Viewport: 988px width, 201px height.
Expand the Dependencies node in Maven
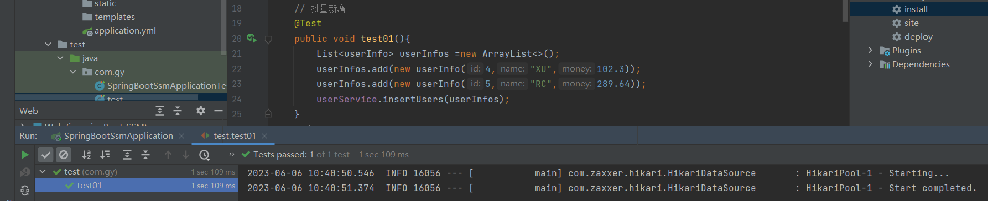(x=870, y=64)
